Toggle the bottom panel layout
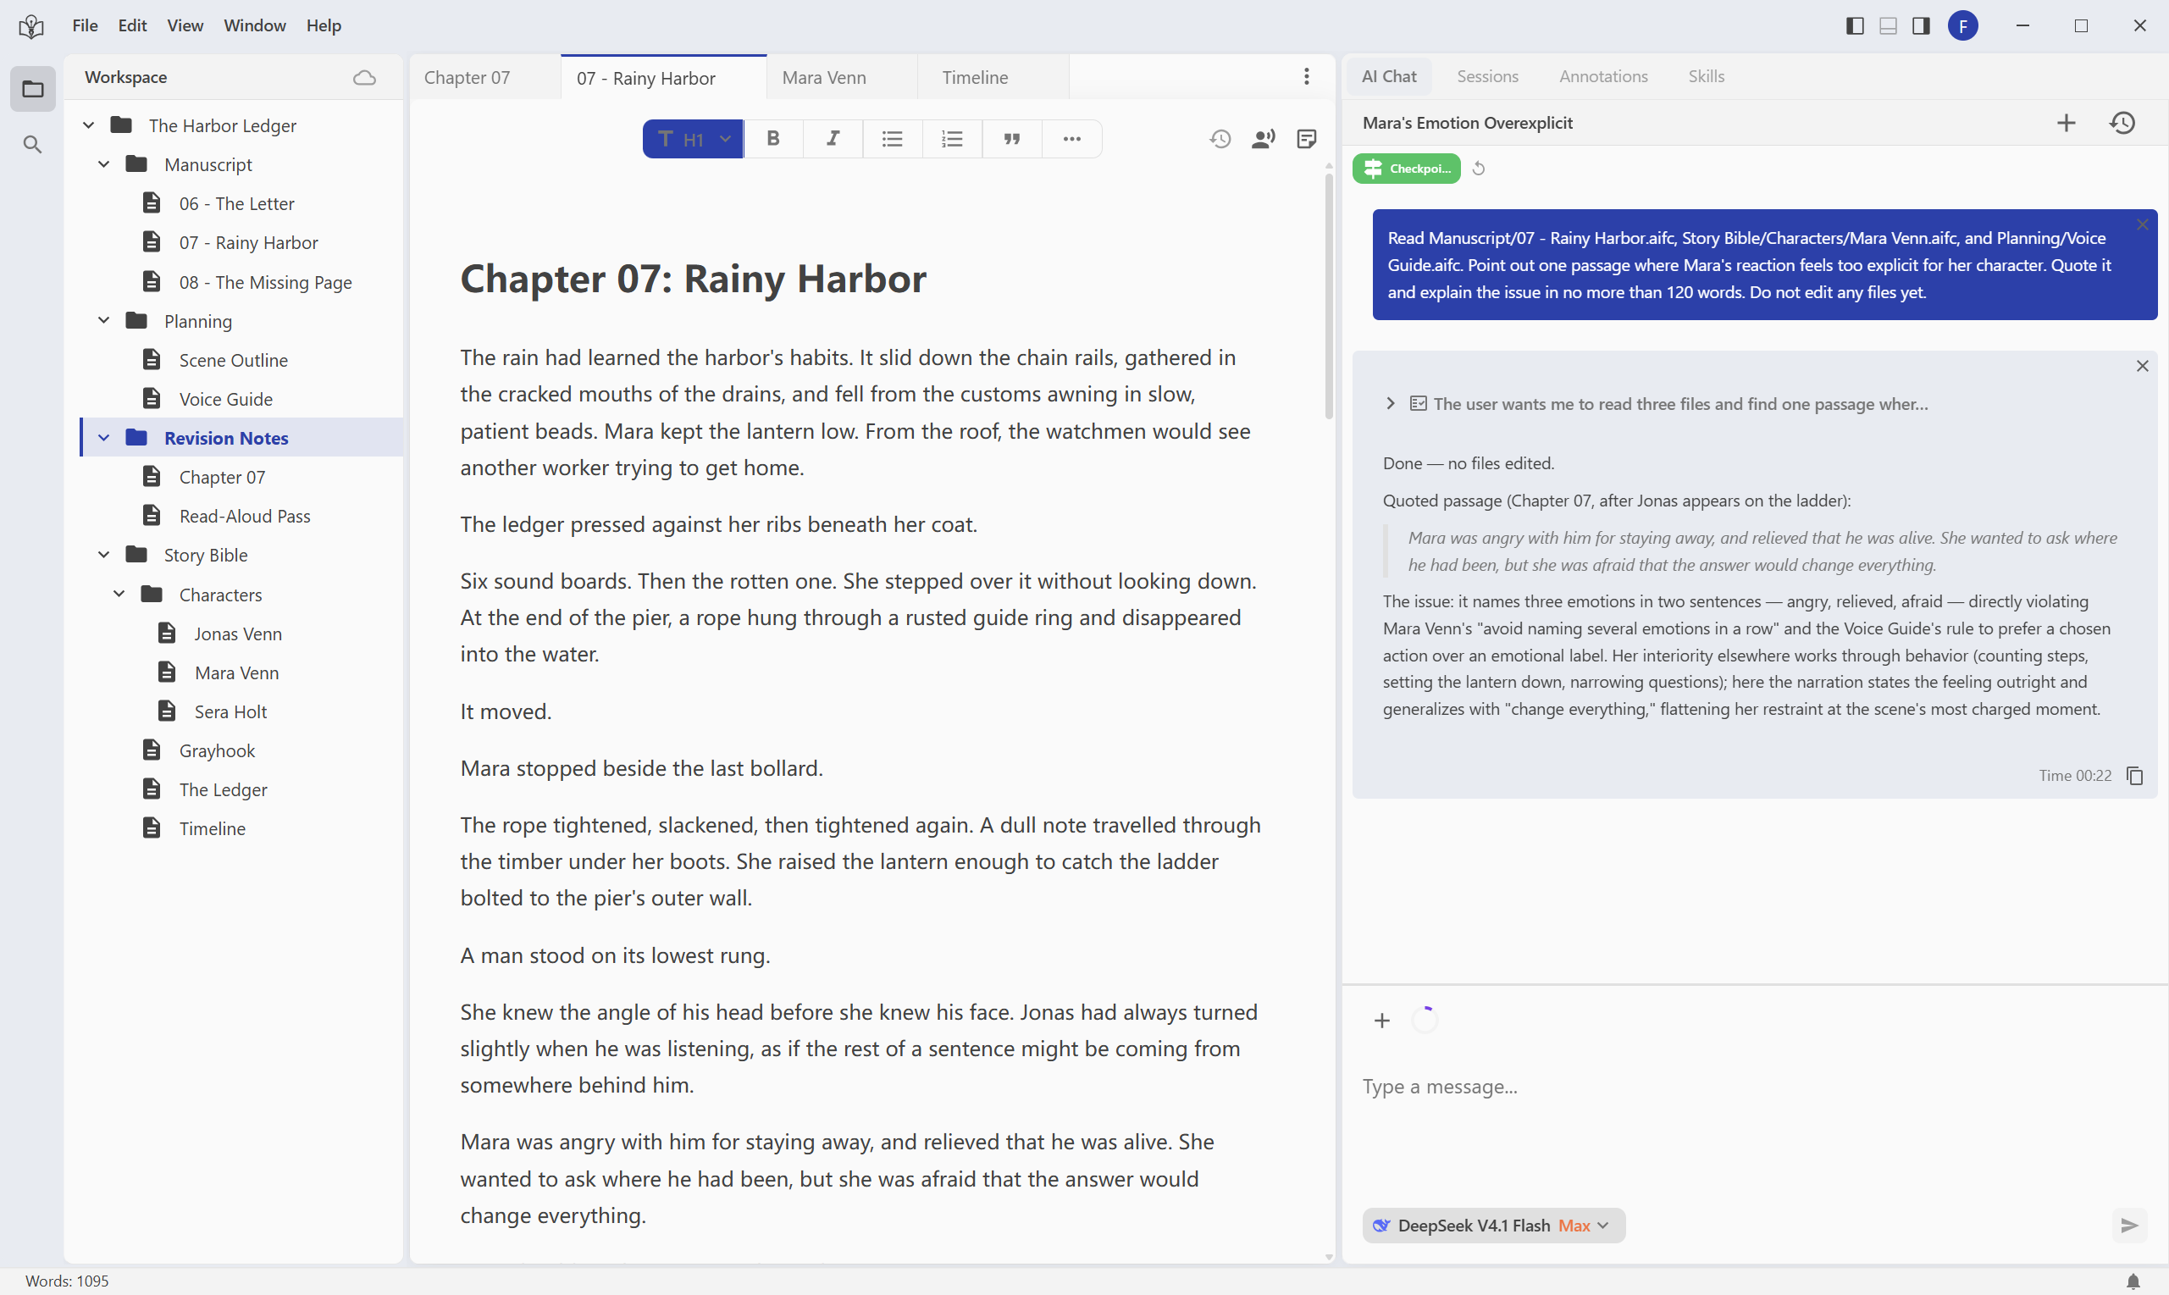 coord(1887,25)
